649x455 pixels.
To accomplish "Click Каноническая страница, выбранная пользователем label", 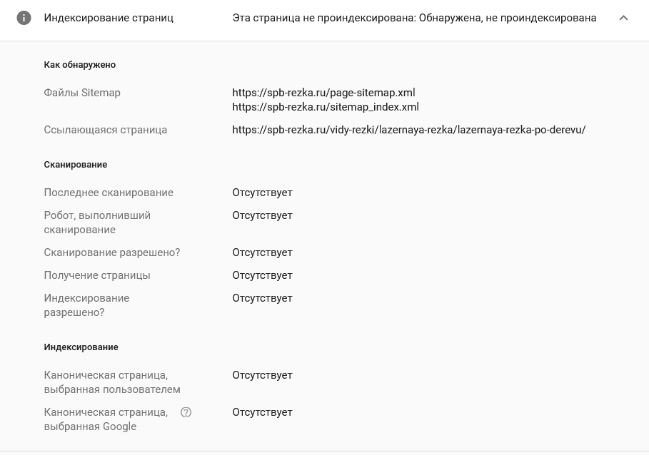I will tap(112, 382).
